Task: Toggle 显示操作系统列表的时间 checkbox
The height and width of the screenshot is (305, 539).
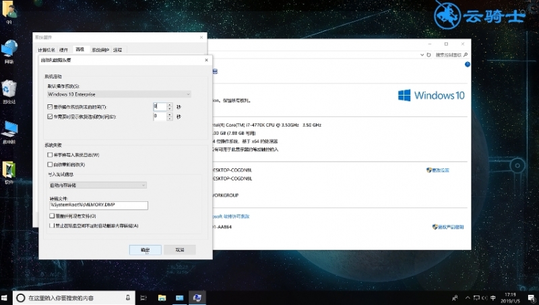Action: (50, 107)
